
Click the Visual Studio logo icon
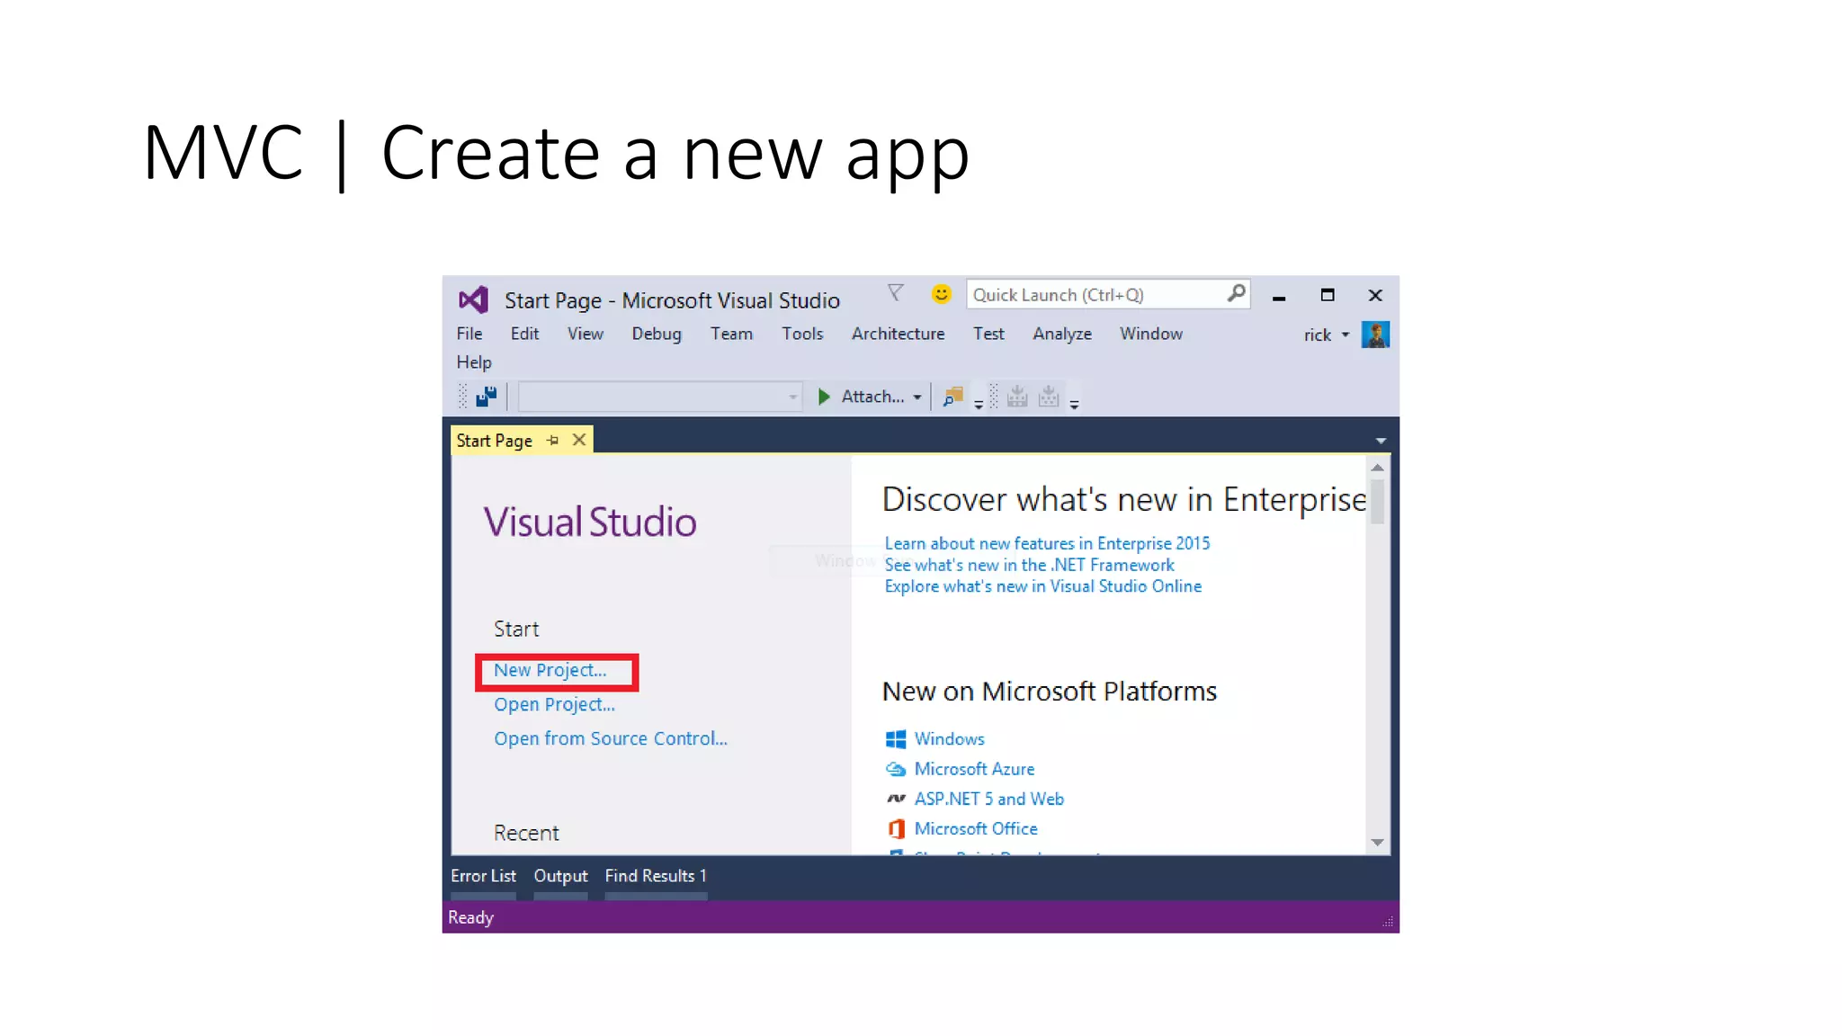tap(473, 299)
